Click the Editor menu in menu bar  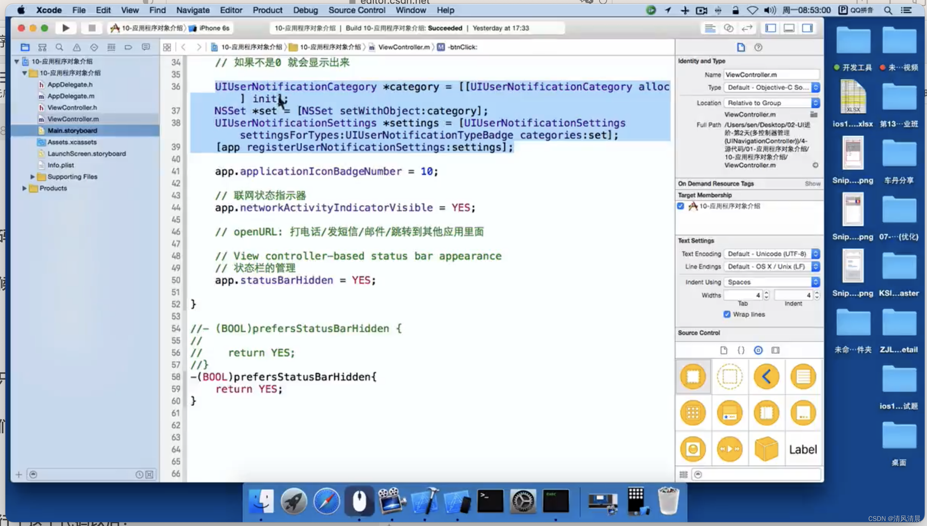(x=231, y=10)
